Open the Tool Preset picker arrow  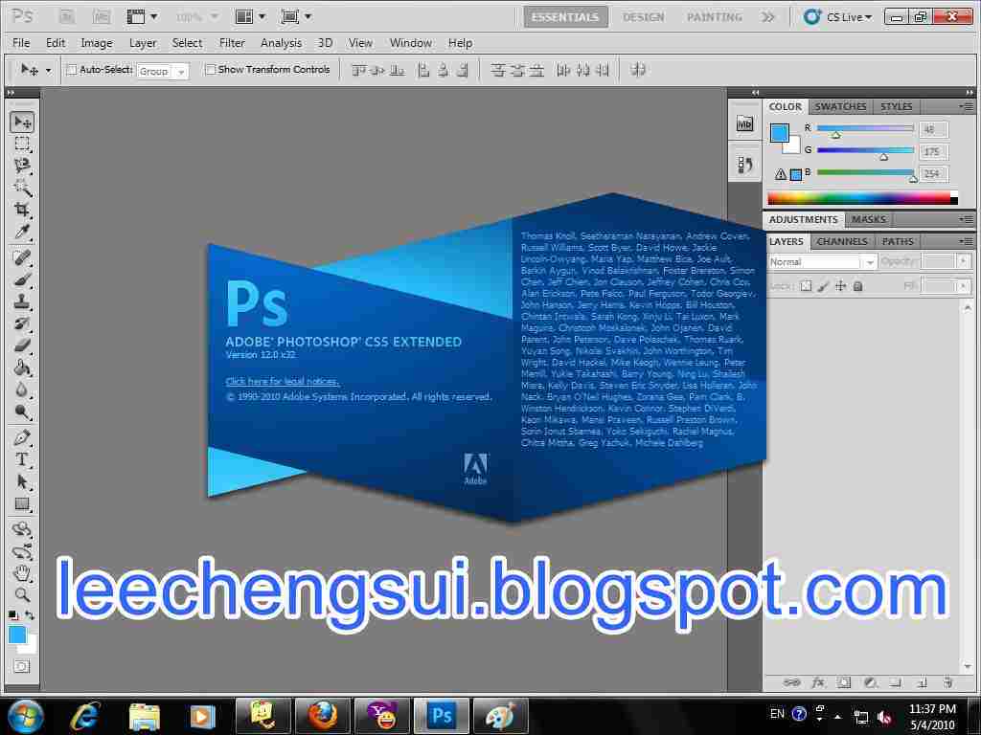click(x=48, y=70)
